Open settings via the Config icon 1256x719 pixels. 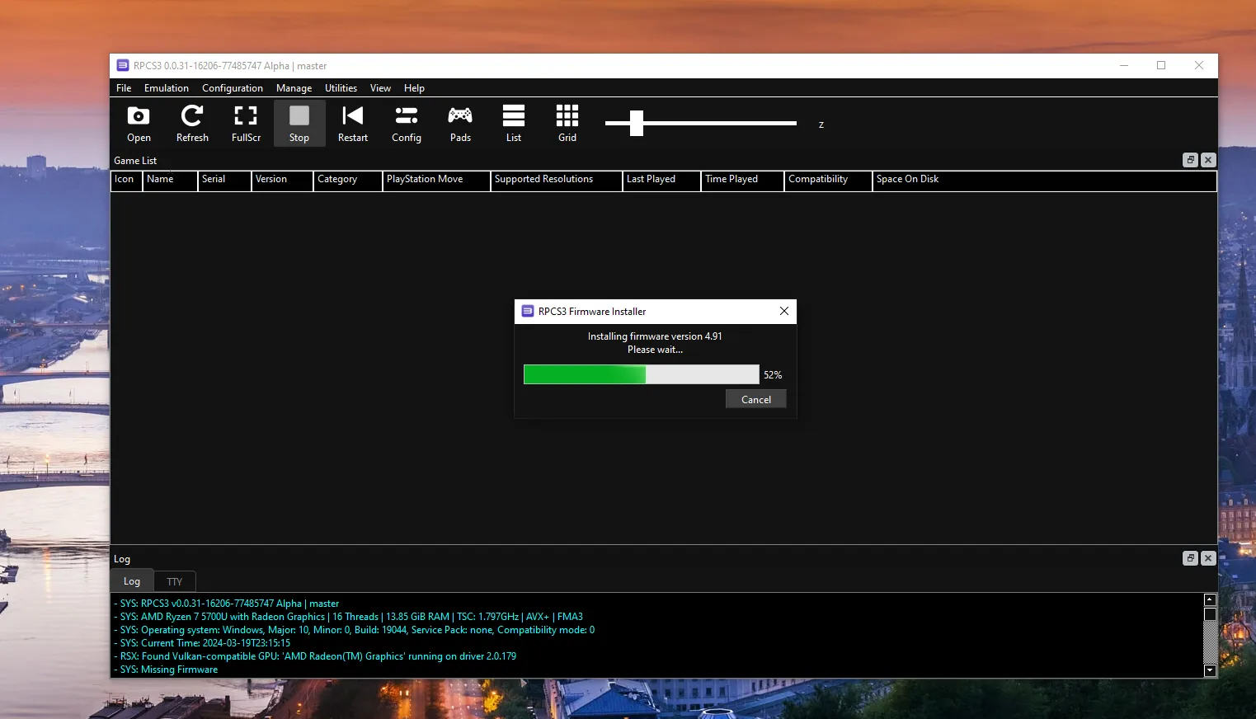[407, 123]
